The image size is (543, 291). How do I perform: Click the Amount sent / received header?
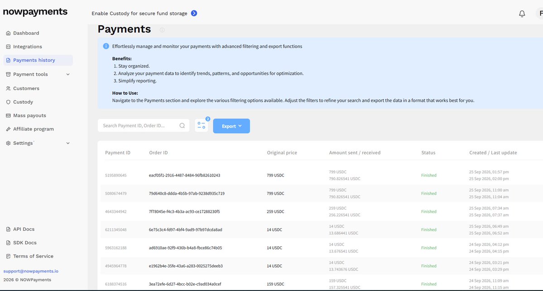[x=355, y=153]
